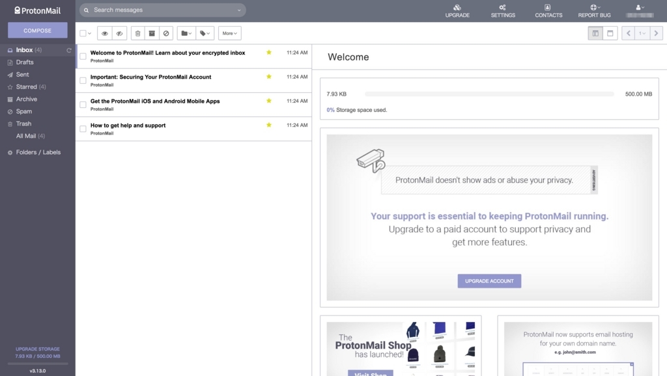Click the custom domain hosting banner

pos(578,349)
